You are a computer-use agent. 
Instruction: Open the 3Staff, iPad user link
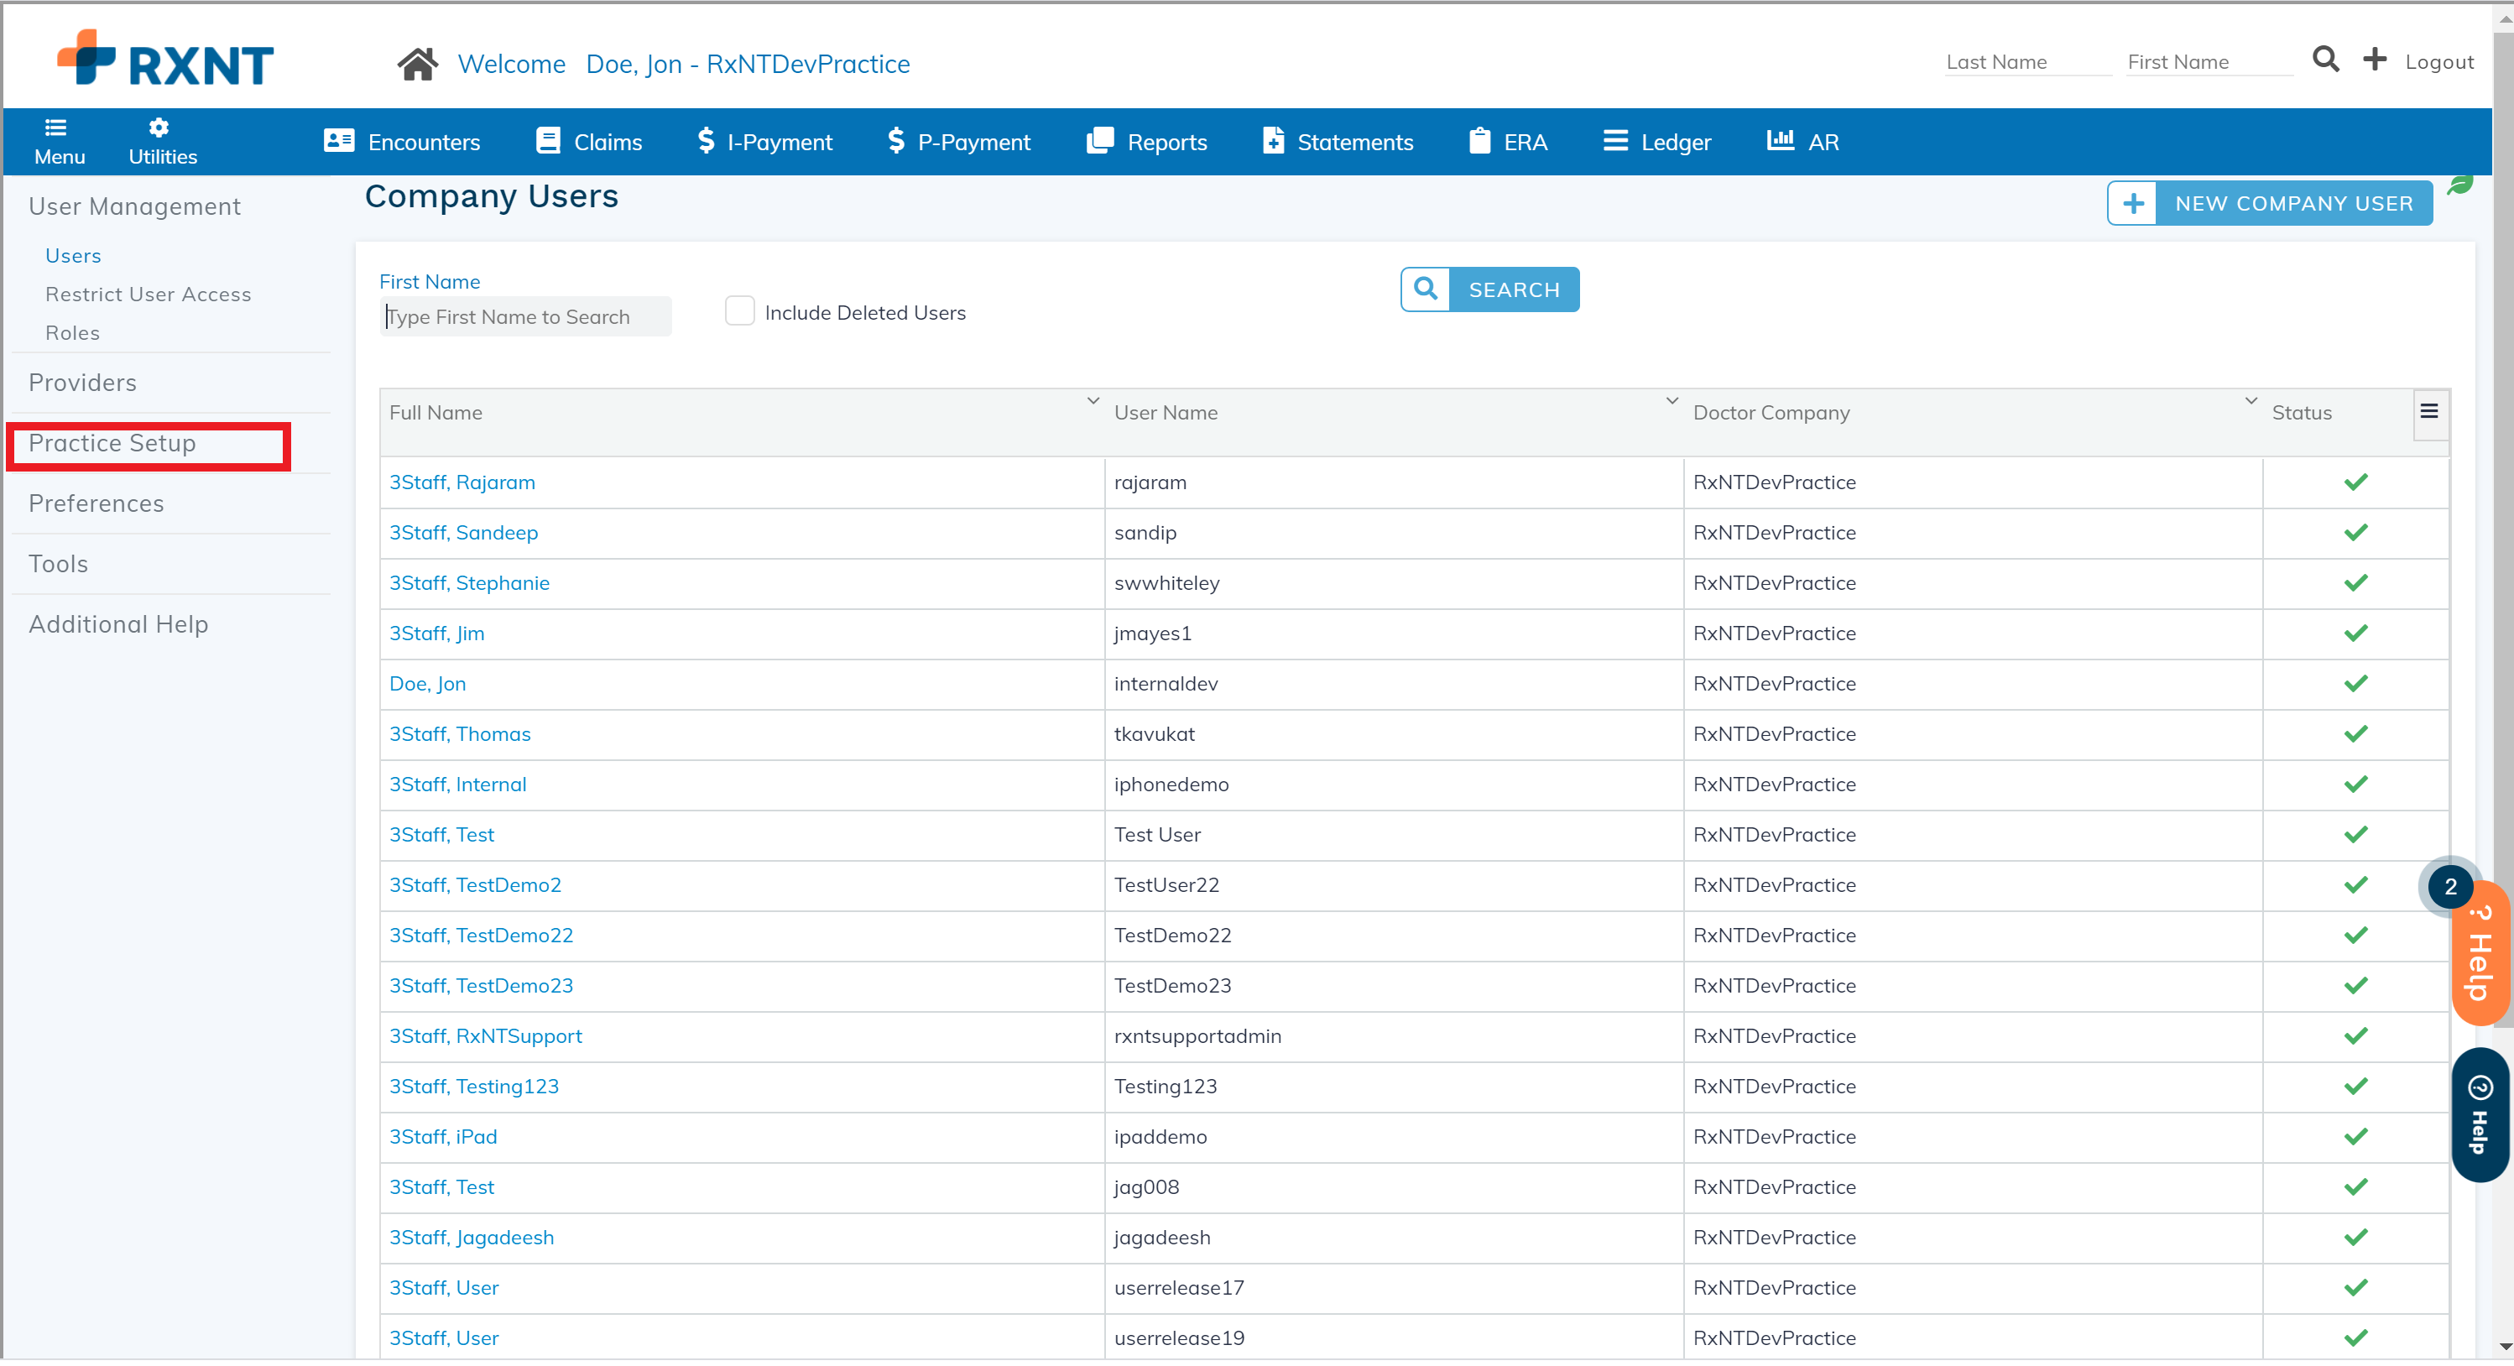click(443, 1139)
